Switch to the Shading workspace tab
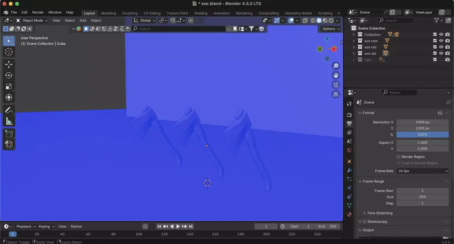Screen dimensions: 454x244 (201, 13)
